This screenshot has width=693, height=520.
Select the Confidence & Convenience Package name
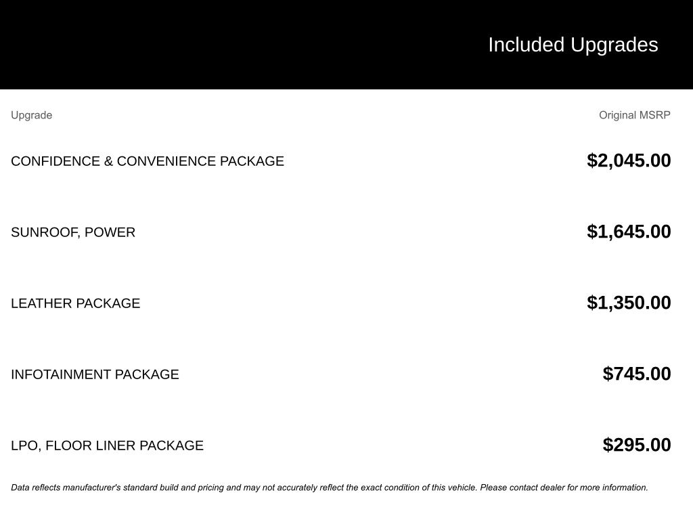pyautogui.click(x=147, y=161)
